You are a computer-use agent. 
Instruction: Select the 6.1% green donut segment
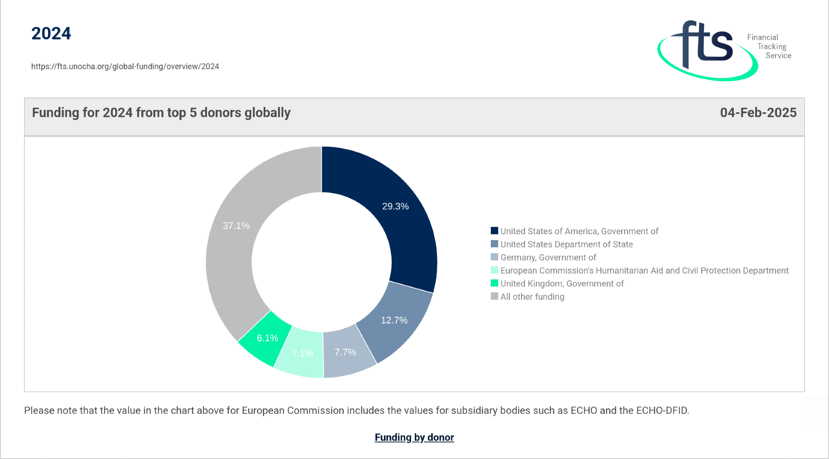coord(267,338)
